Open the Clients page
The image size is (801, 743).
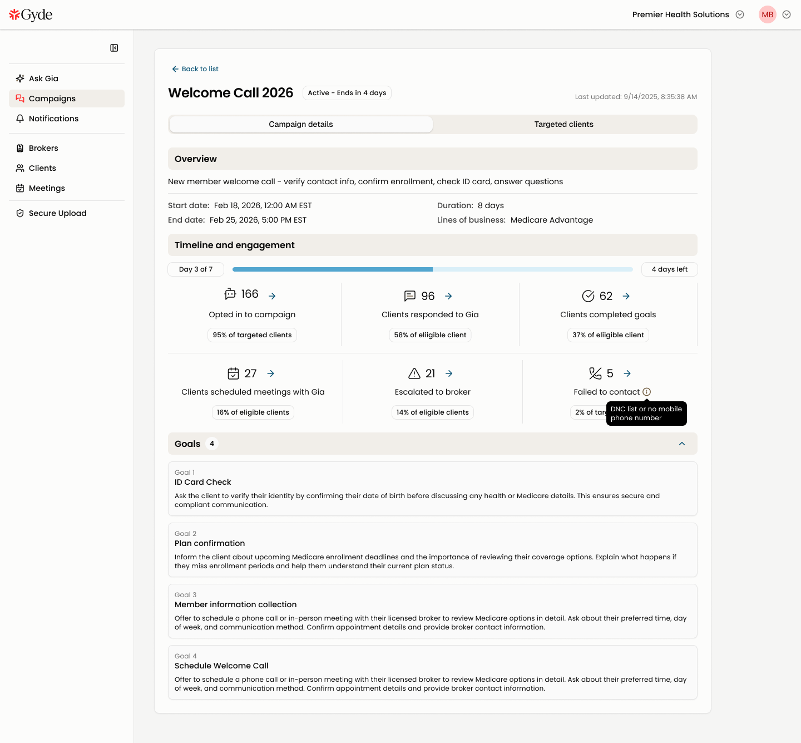[x=67, y=168]
